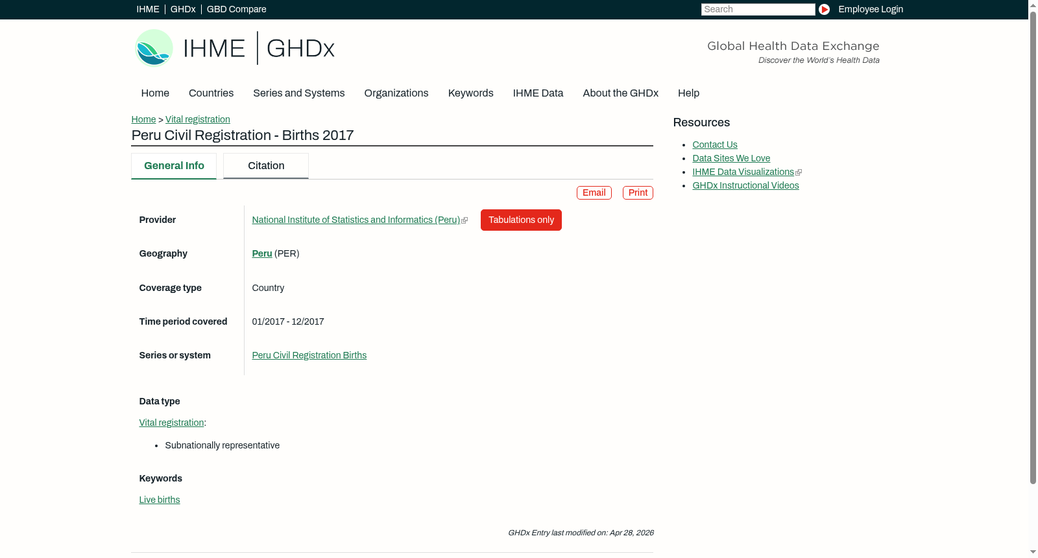
Task: Click the GHDx logo text in header
Action: tap(300, 49)
